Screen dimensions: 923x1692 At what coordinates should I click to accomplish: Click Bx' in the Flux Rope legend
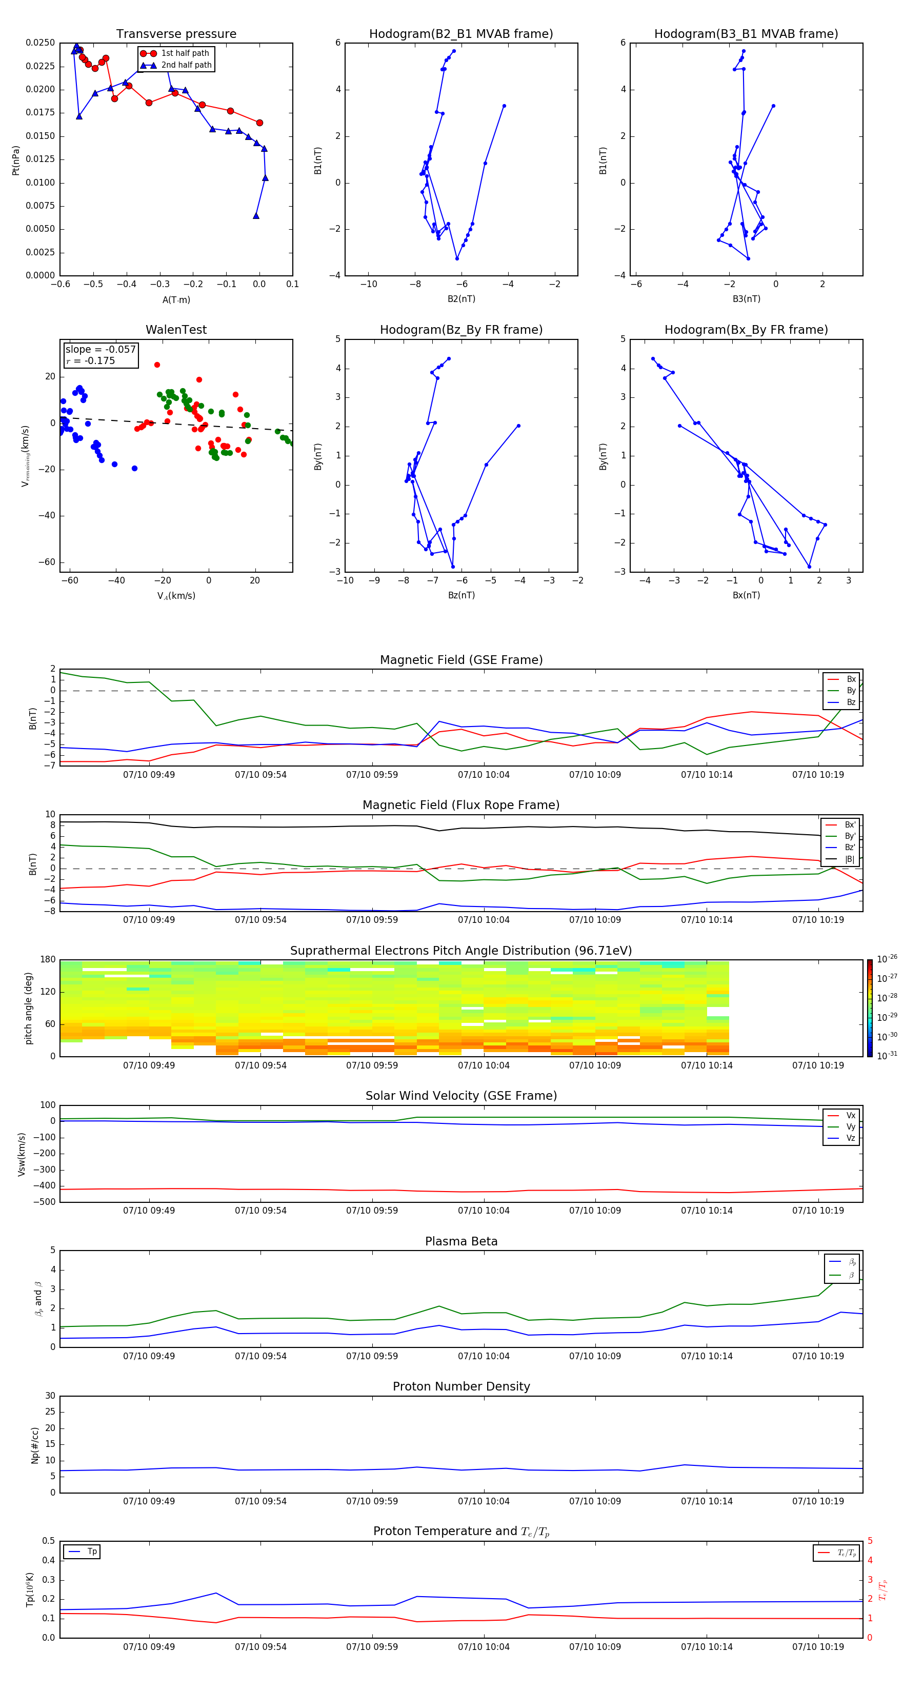tap(841, 825)
